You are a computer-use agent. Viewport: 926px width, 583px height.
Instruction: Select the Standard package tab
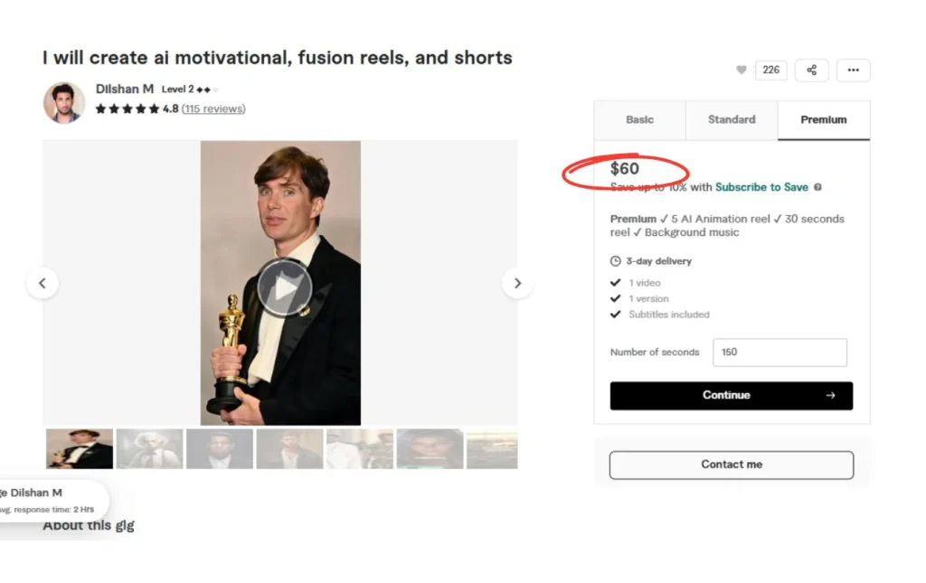tap(732, 120)
